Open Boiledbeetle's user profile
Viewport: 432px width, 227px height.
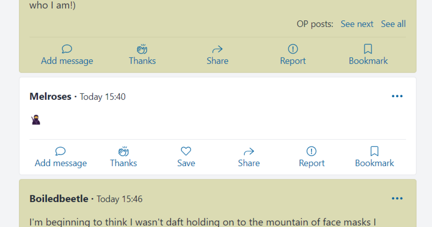[59, 199]
